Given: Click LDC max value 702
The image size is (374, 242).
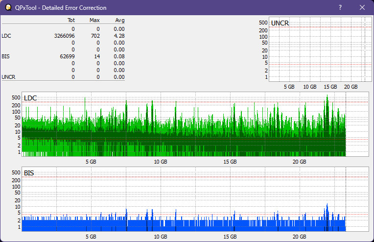Looking at the screenshot, I should click(x=95, y=36).
